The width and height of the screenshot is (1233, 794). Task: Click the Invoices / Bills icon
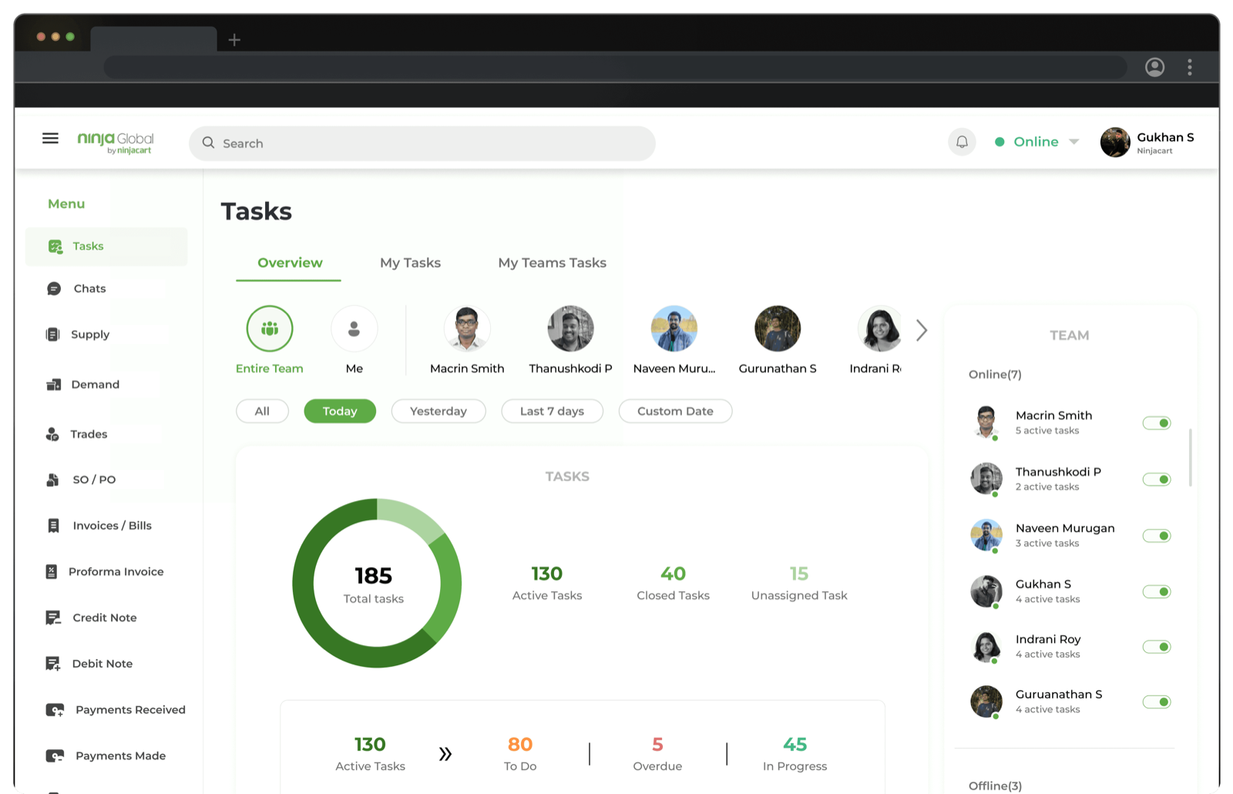pyautogui.click(x=53, y=526)
